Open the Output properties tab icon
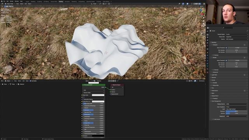Screen dimensions: 249x140 point(207,37)
